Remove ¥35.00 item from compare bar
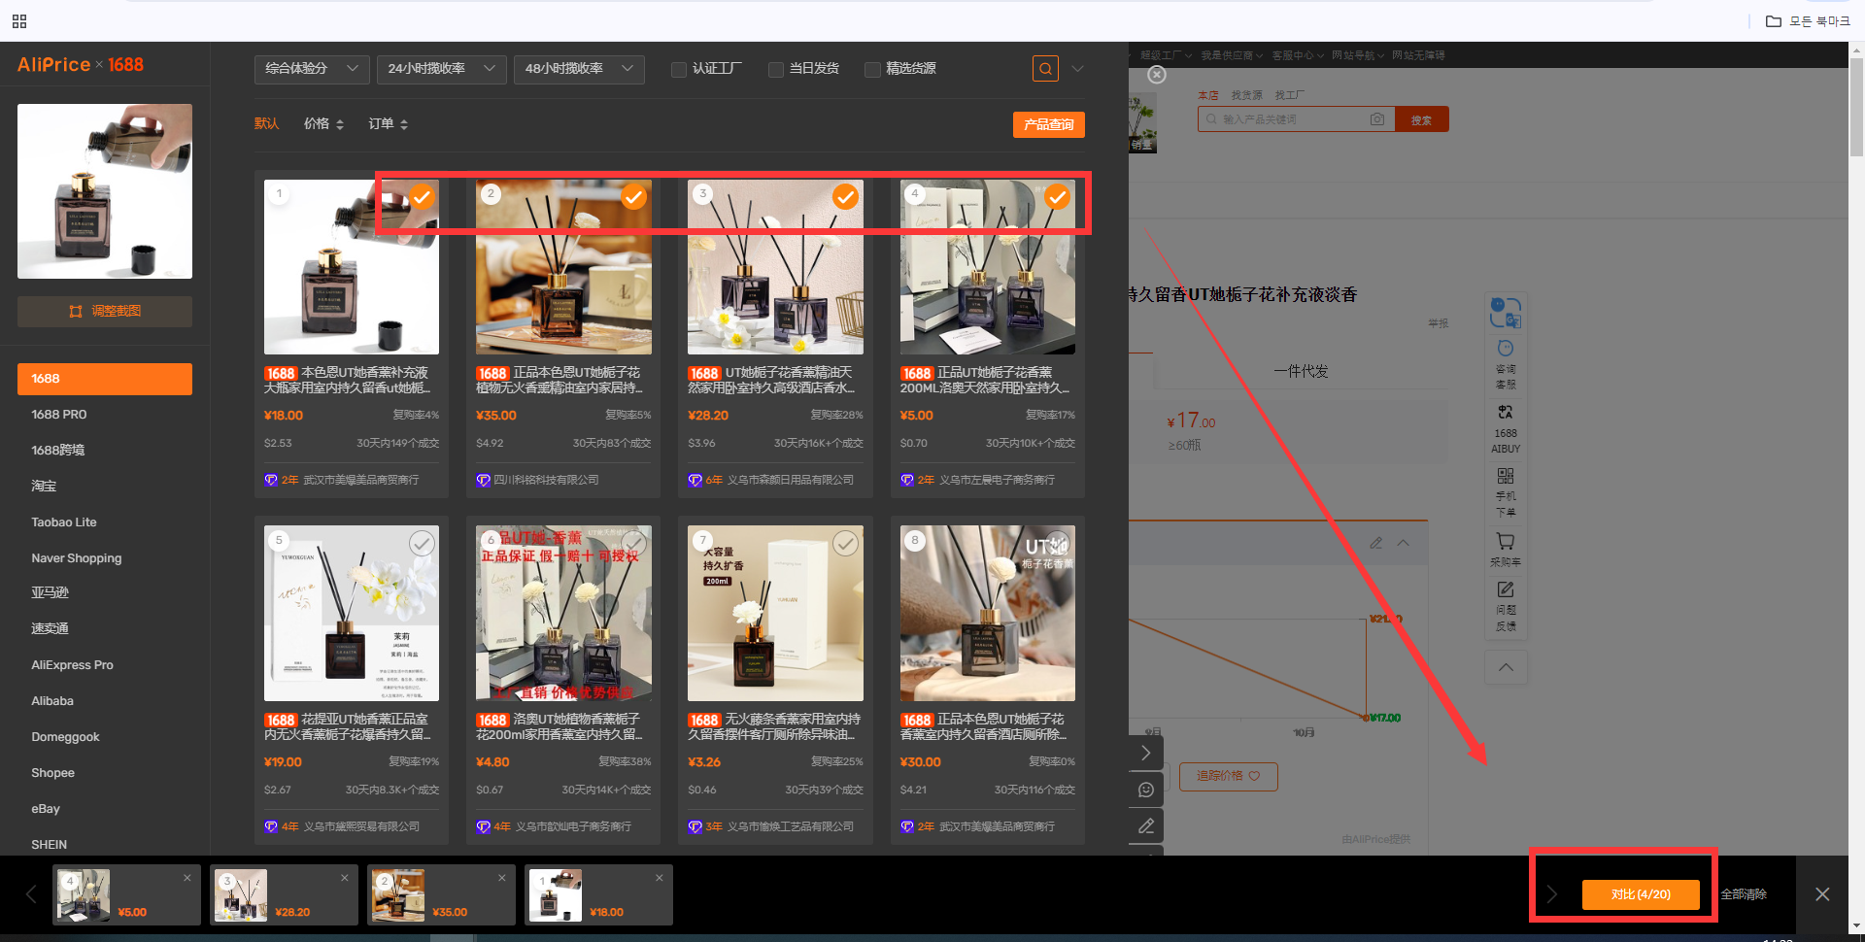Screen dimensions: 1865x942 point(502,878)
